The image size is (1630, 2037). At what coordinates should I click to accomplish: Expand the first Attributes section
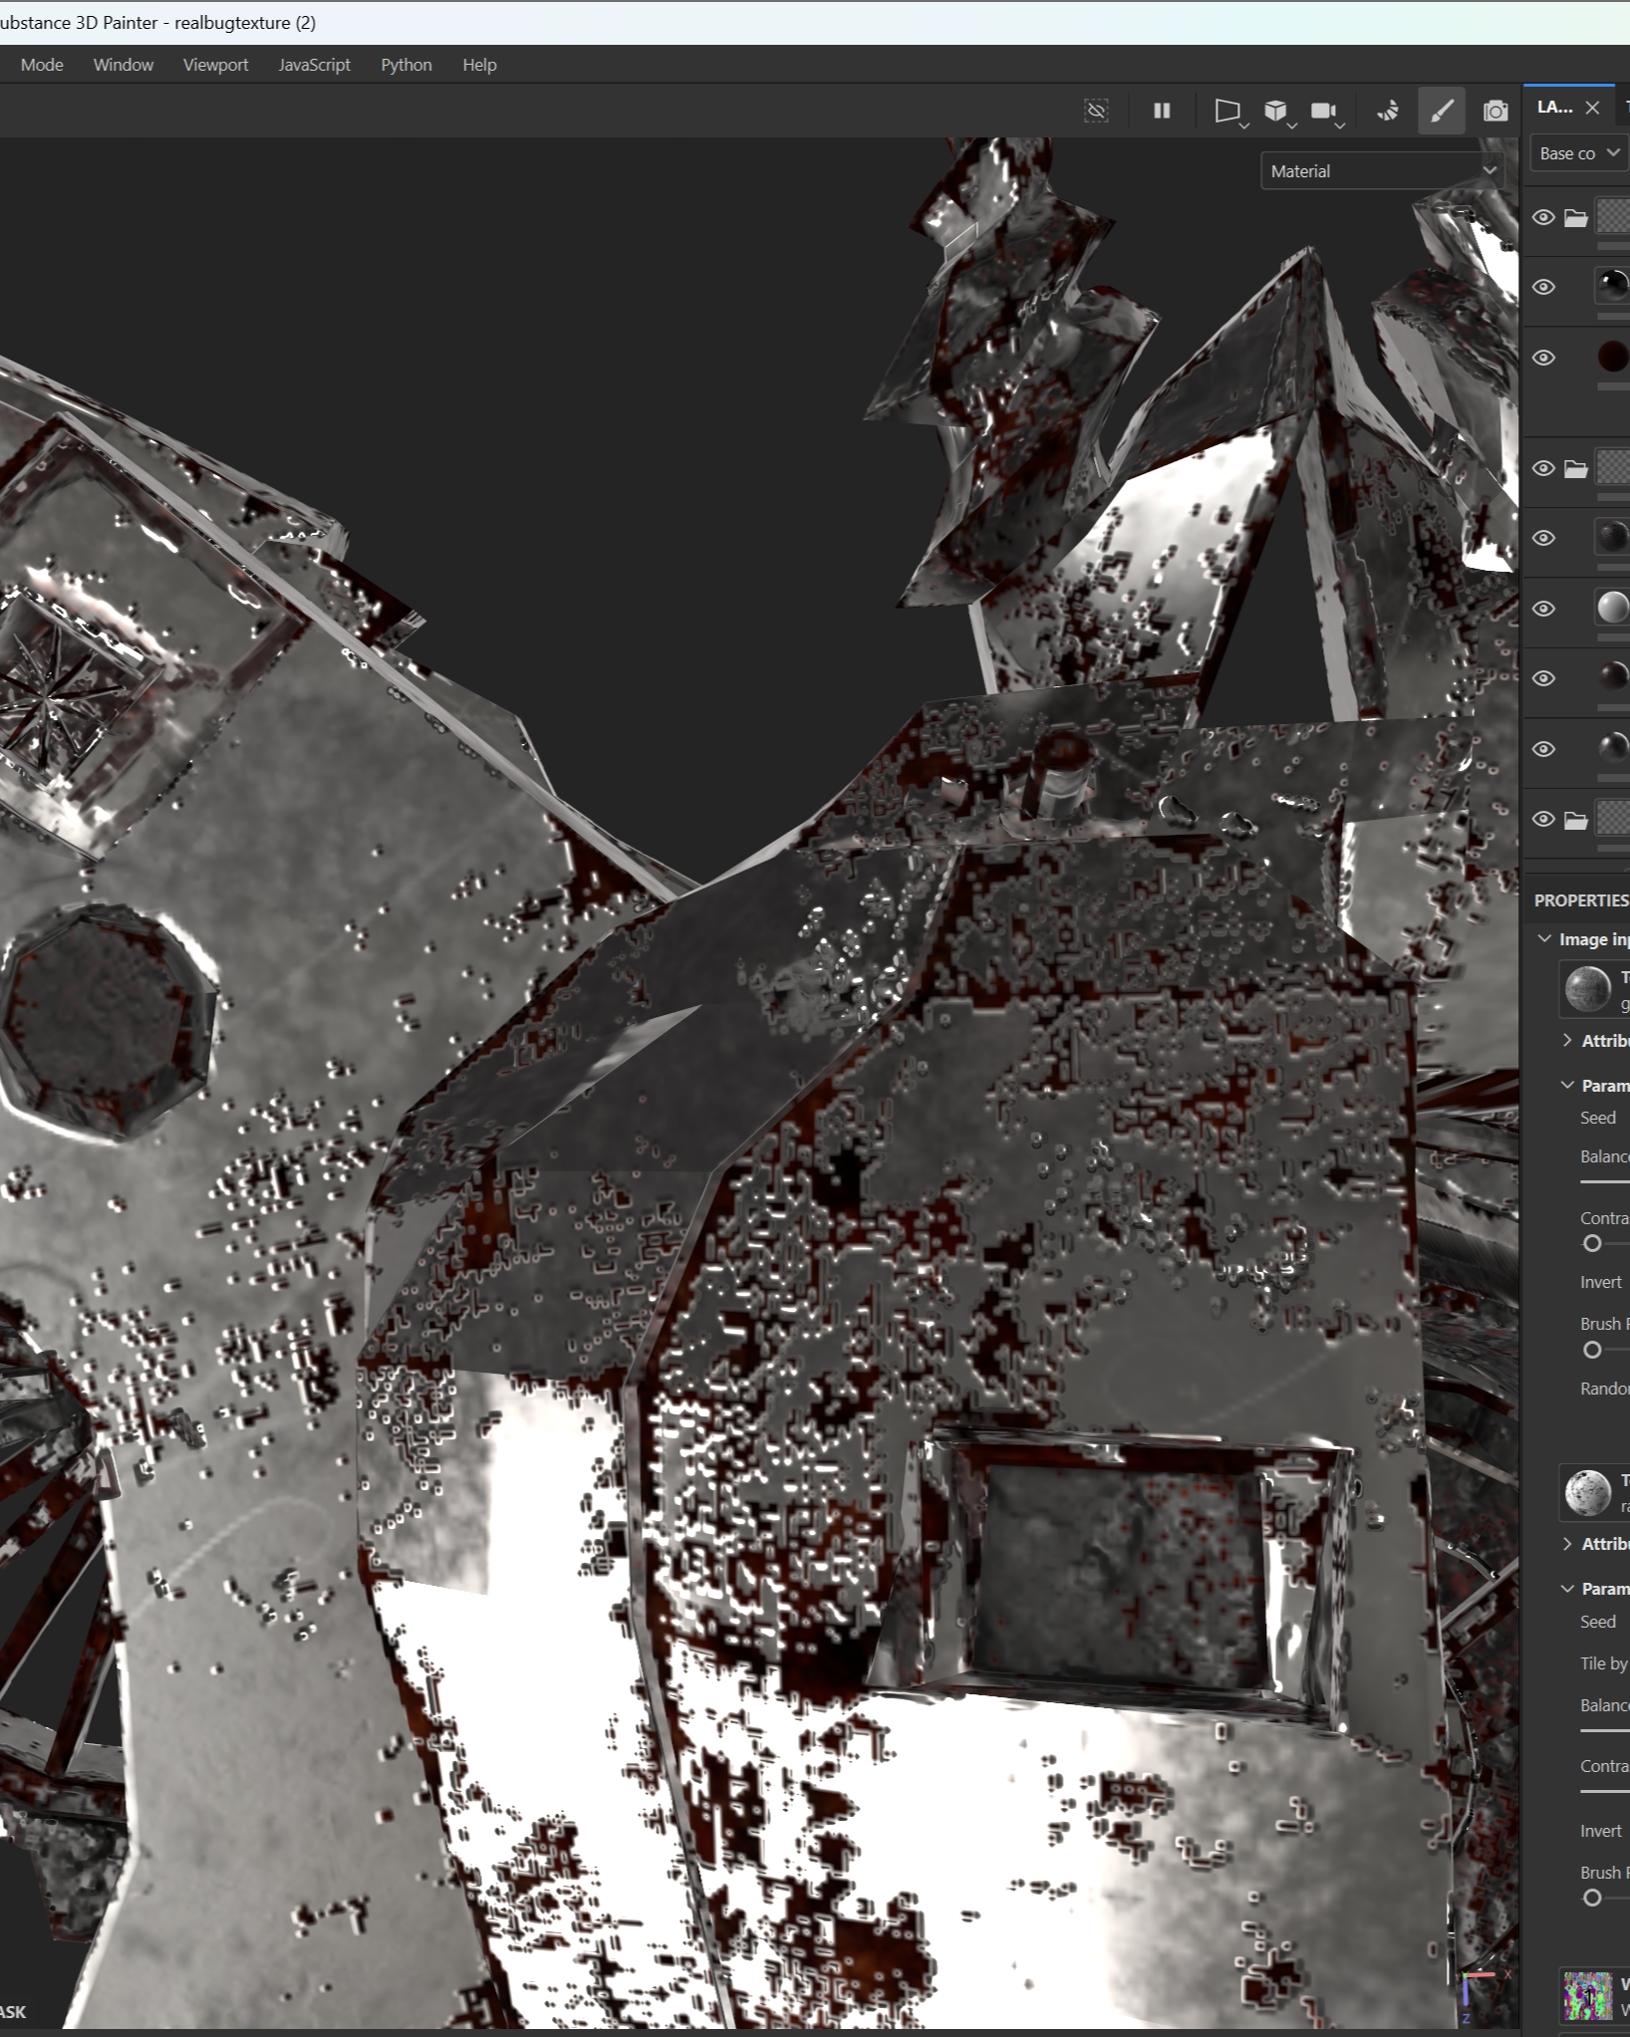point(1568,1041)
